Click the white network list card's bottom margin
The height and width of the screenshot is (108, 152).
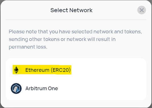click(x=76, y=97)
